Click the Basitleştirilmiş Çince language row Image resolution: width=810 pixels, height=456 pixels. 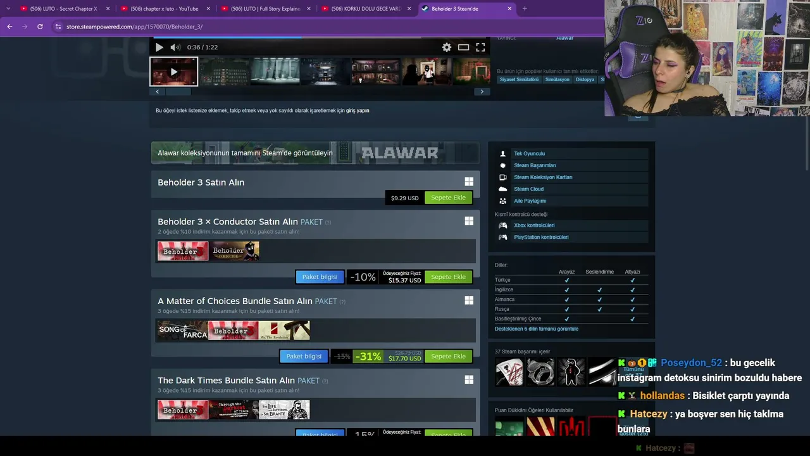pos(571,319)
